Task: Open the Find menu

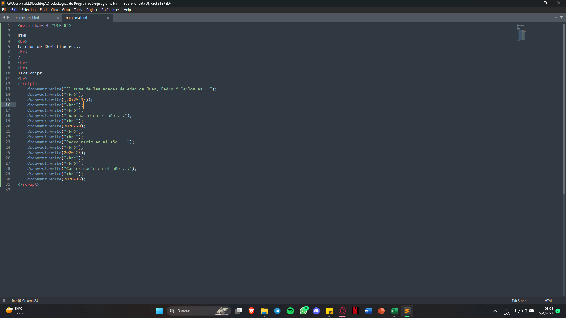Action: (43, 10)
